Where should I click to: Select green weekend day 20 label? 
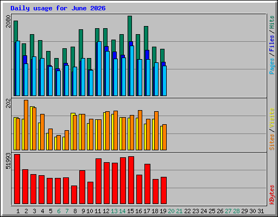171,211
